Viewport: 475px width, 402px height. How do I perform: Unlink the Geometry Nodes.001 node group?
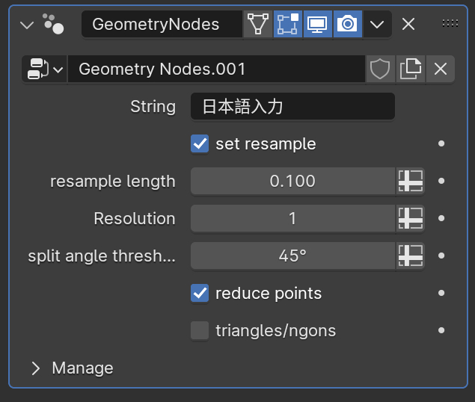point(441,69)
